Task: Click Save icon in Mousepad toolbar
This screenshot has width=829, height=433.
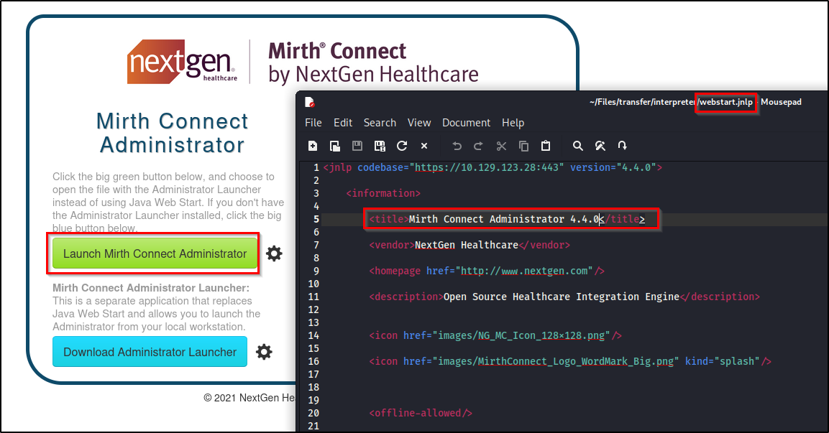Action: click(357, 146)
